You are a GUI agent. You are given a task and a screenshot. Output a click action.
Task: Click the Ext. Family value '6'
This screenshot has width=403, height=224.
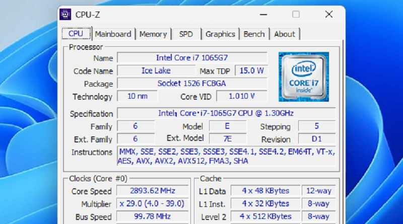point(136,139)
